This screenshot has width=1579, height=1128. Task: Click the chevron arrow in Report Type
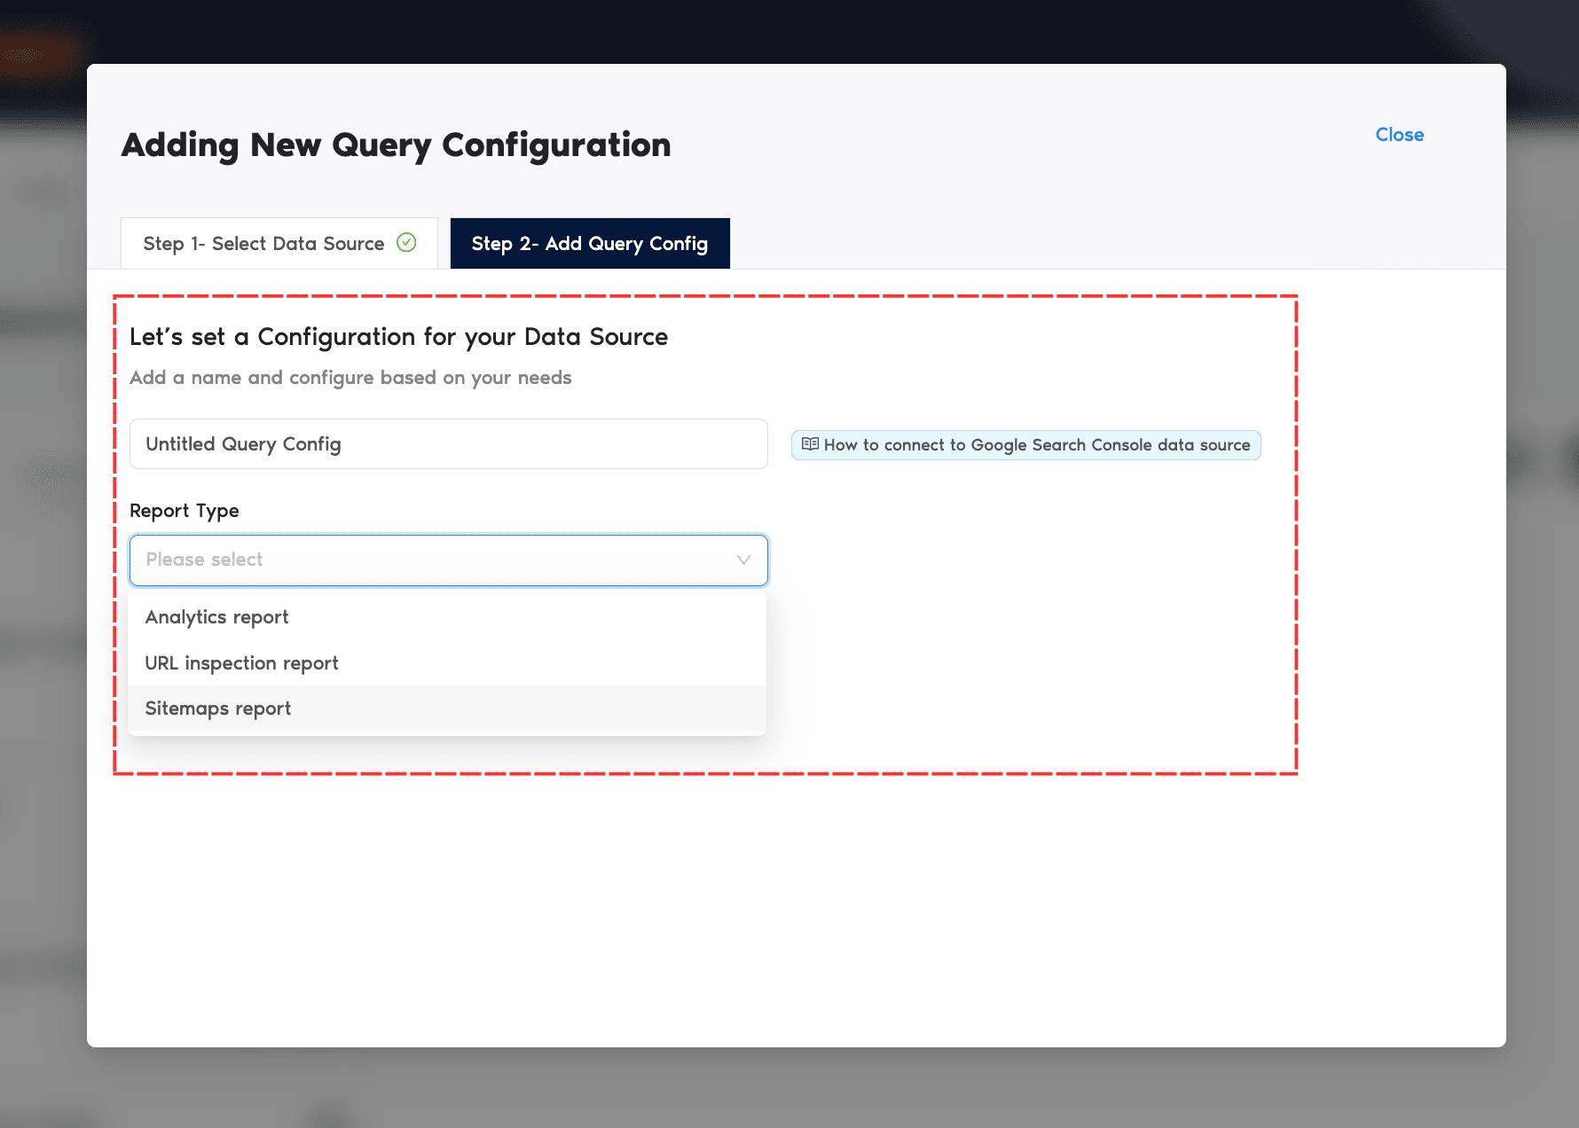click(x=743, y=560)
